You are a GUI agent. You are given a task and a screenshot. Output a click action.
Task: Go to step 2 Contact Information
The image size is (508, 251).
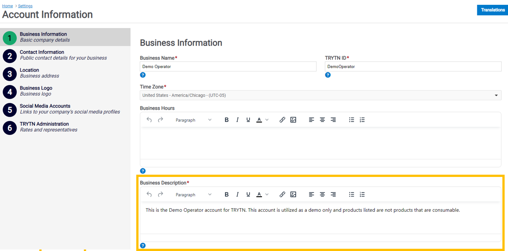[x=65, y=55]
